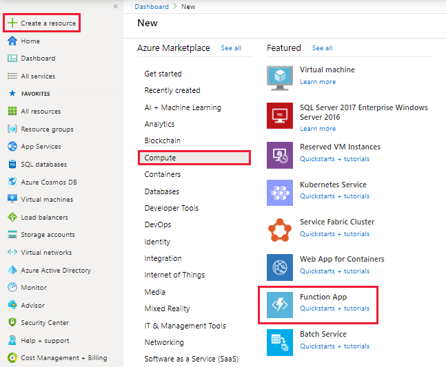Open Quickstarts + tutorials for Reserved VM Instances
The height and width of the screenshot is (367, 446).
pos(335,159)
